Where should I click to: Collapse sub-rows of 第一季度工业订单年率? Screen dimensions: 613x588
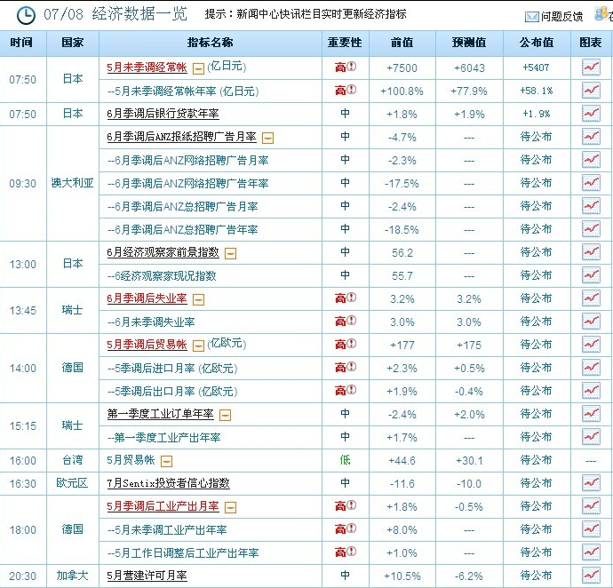pyautogui.click(x=225, y=415)
